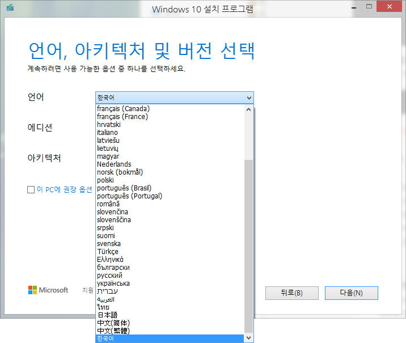The width and height of the screenshot is (406, 343).
Task: Select français (Canada) from the list
Action: (170, 109)
